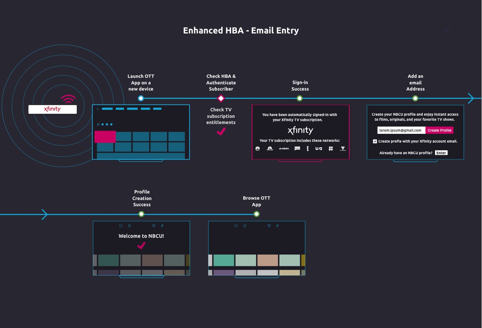
Task: Click the search icon in Browse OTT screen
Action: pyautogui.click(x=236, y=226)
